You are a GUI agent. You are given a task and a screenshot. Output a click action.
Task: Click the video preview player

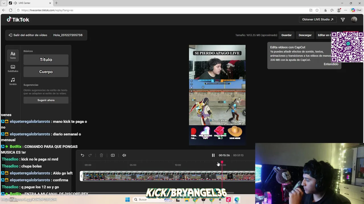[x=217, y=95]
